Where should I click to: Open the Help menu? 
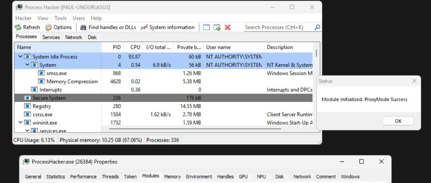point(96,18)
